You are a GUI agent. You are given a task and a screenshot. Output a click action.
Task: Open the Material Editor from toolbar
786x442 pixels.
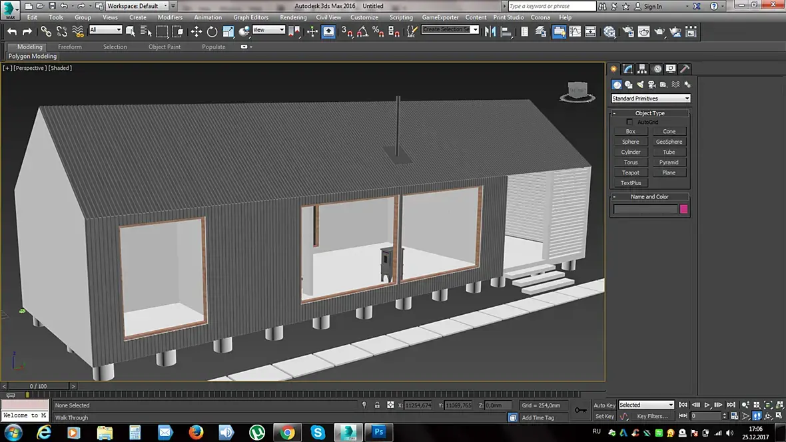(x=609, y=31)
